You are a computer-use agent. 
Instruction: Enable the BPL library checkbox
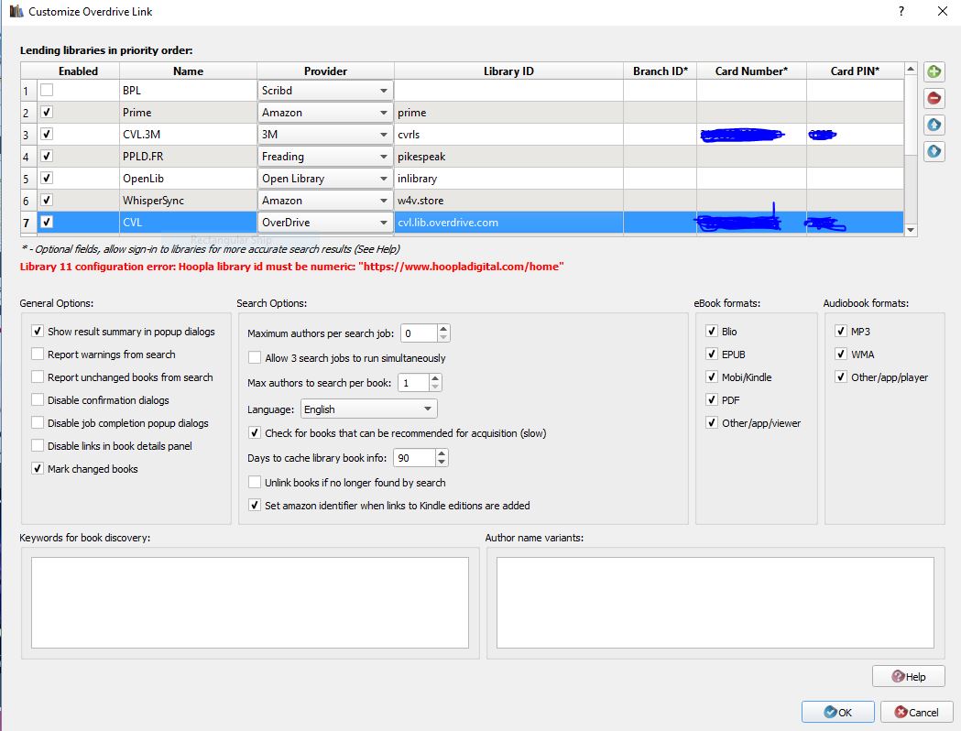tap(47, 90)
